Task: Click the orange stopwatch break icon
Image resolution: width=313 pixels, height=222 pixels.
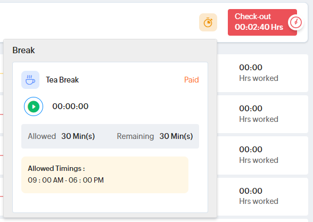Action: click(208, 22)
